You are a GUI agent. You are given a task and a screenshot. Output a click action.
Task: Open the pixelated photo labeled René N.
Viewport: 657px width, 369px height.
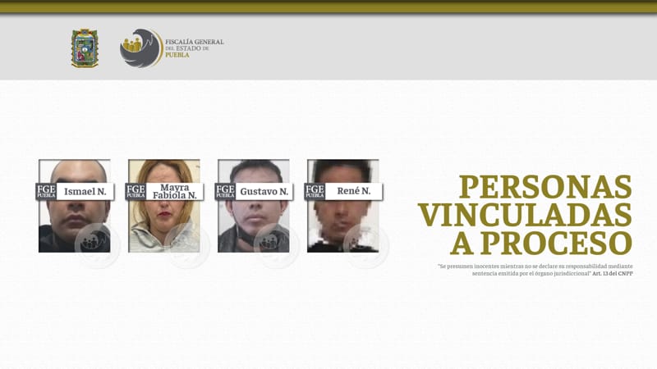point(342,221)
